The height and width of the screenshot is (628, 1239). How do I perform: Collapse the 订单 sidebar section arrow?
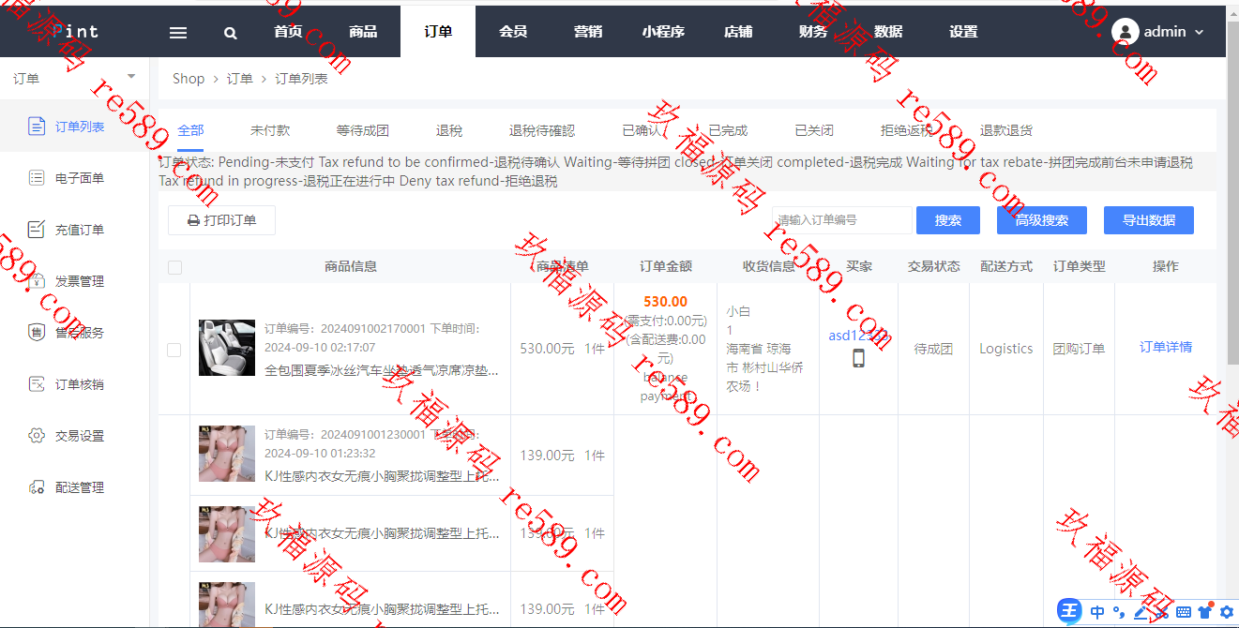(131, 77)
